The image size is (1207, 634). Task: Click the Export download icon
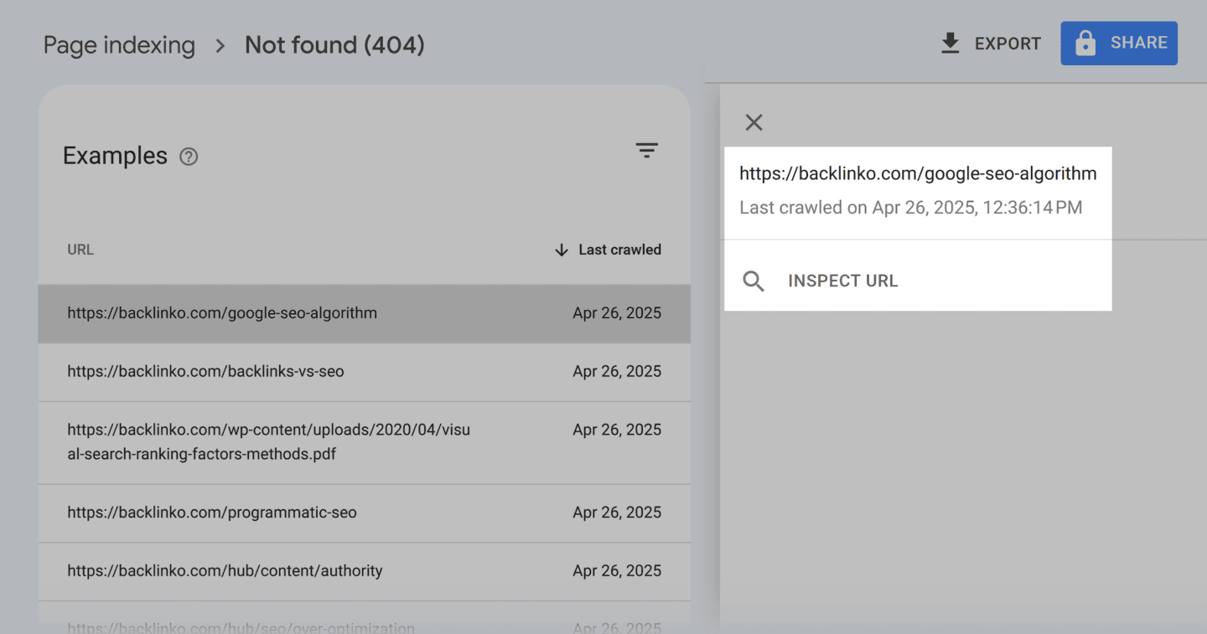click(x=950, y=43)
